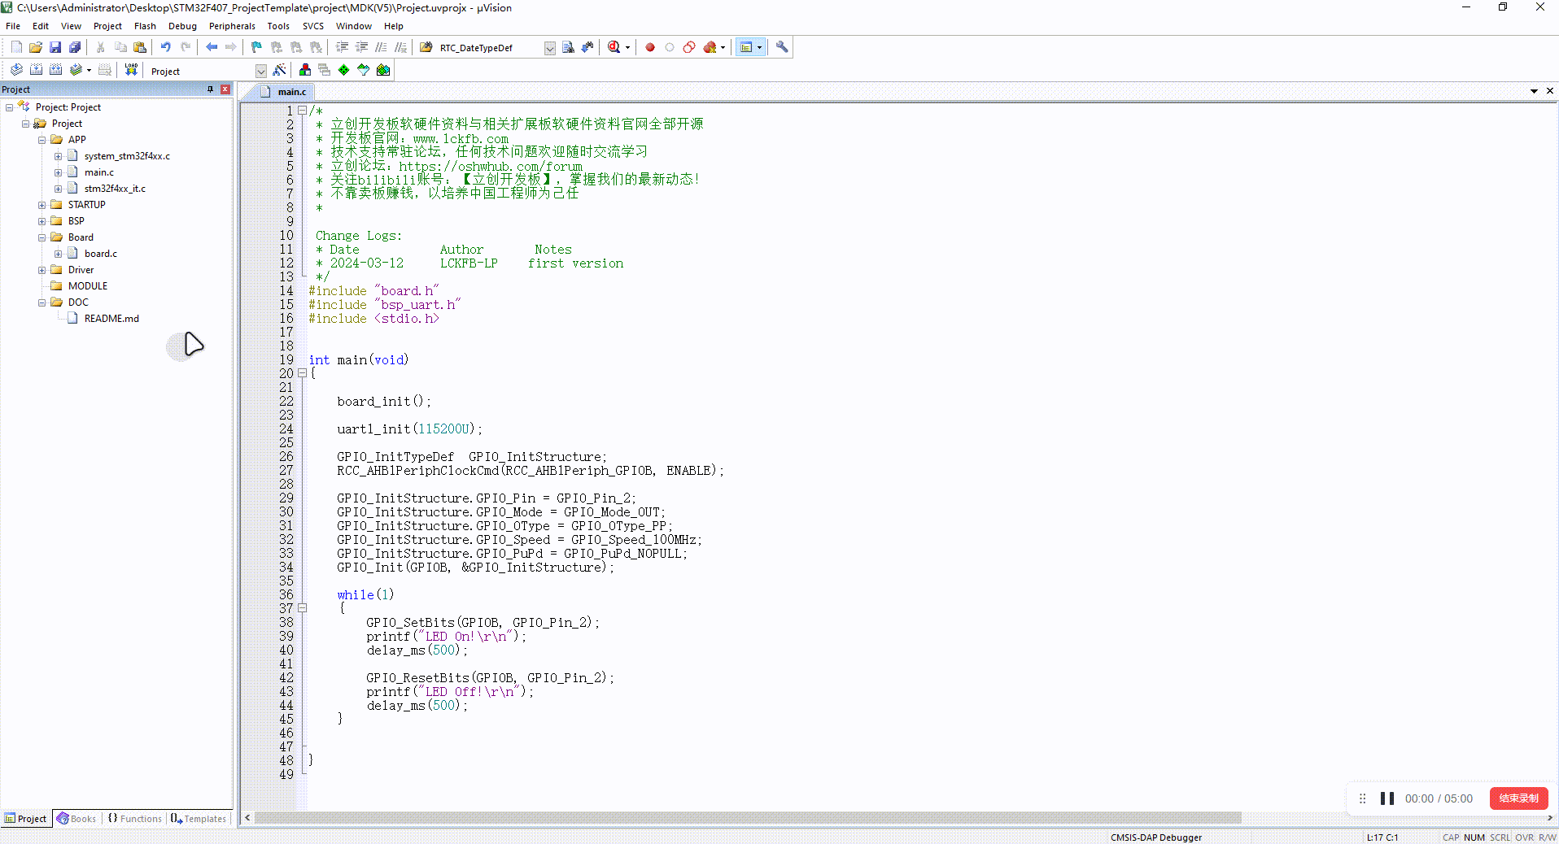
Task: Open the Peripherals menu
Action: click(232, 26)
